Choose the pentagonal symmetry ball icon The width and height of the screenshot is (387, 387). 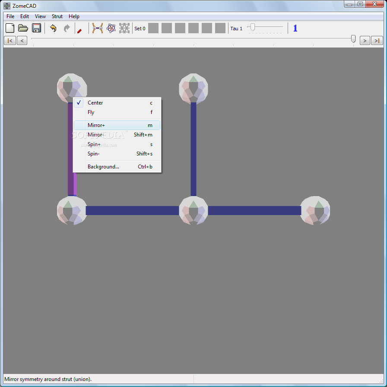tap(111, 28)
